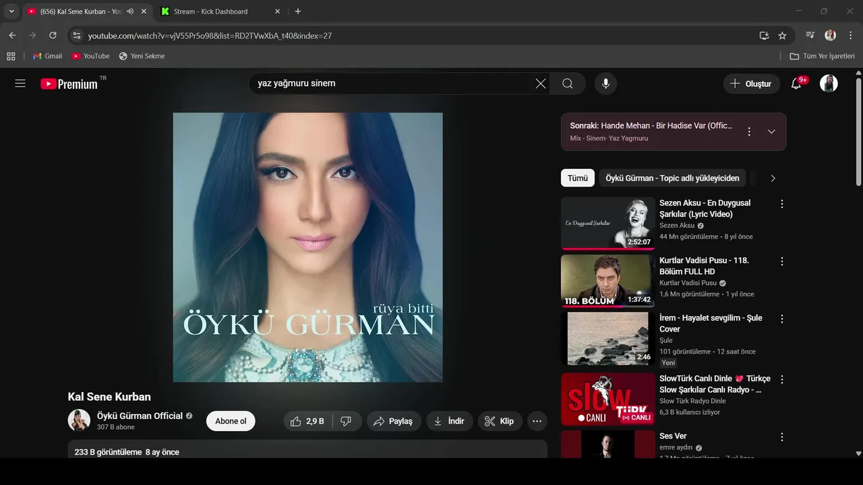863x485 pixels.
Task: Open Chrome profile avatar in toolbar
Action: (830, 35)
